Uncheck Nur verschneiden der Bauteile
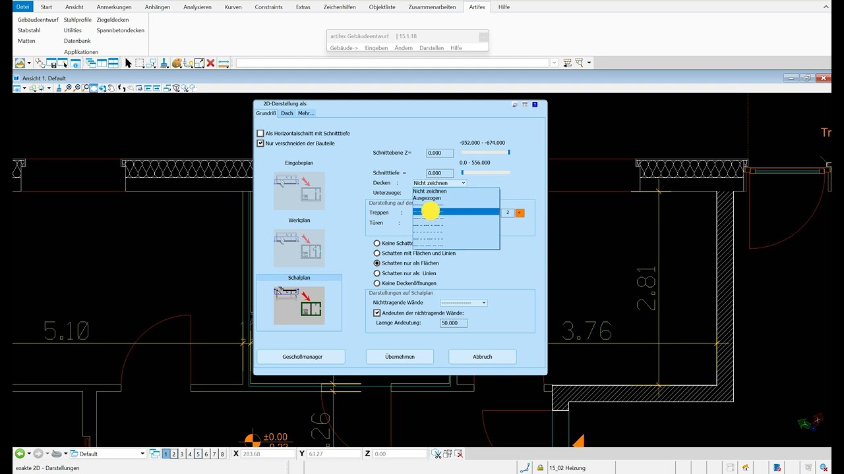Image resolution: width=844 pixels, height=474 pixels. (260, 143)
